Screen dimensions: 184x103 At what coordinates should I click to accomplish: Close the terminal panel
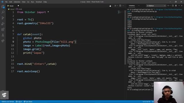[182, 6]
